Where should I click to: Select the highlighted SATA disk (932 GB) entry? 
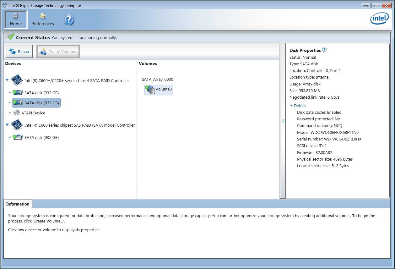coord(36,102)
